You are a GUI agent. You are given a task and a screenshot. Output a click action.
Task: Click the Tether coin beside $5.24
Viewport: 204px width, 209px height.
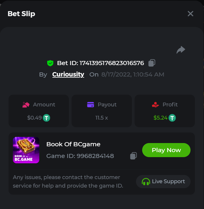coord(172,118)
